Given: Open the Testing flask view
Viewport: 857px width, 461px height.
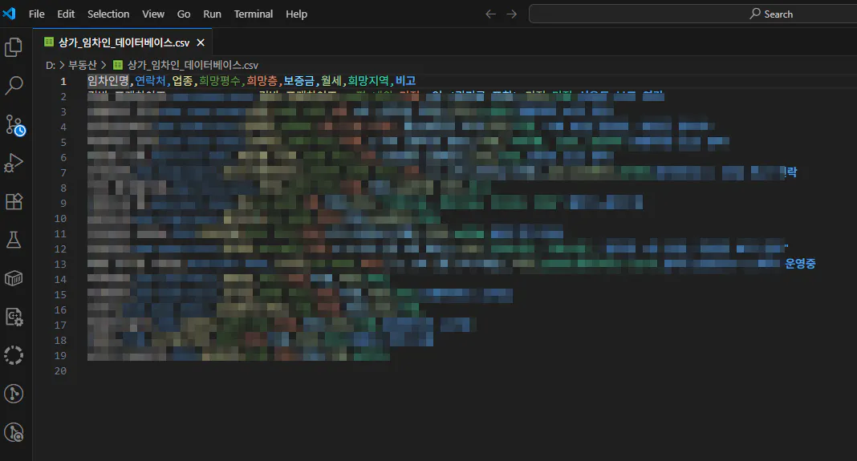Looking at the screenshot, I should pyautogui.click(x=14, y=240).
